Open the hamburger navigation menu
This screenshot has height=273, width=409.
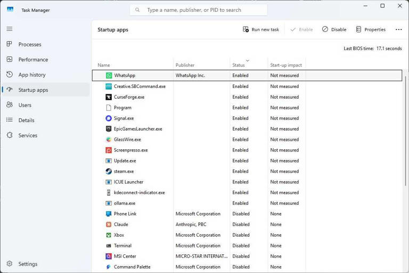tap(10, 29)
